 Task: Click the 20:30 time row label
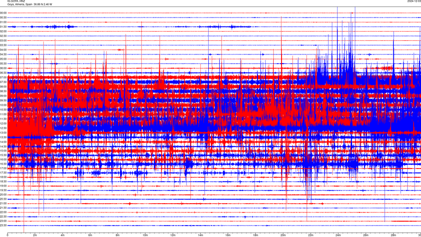[x=4, y=199]
